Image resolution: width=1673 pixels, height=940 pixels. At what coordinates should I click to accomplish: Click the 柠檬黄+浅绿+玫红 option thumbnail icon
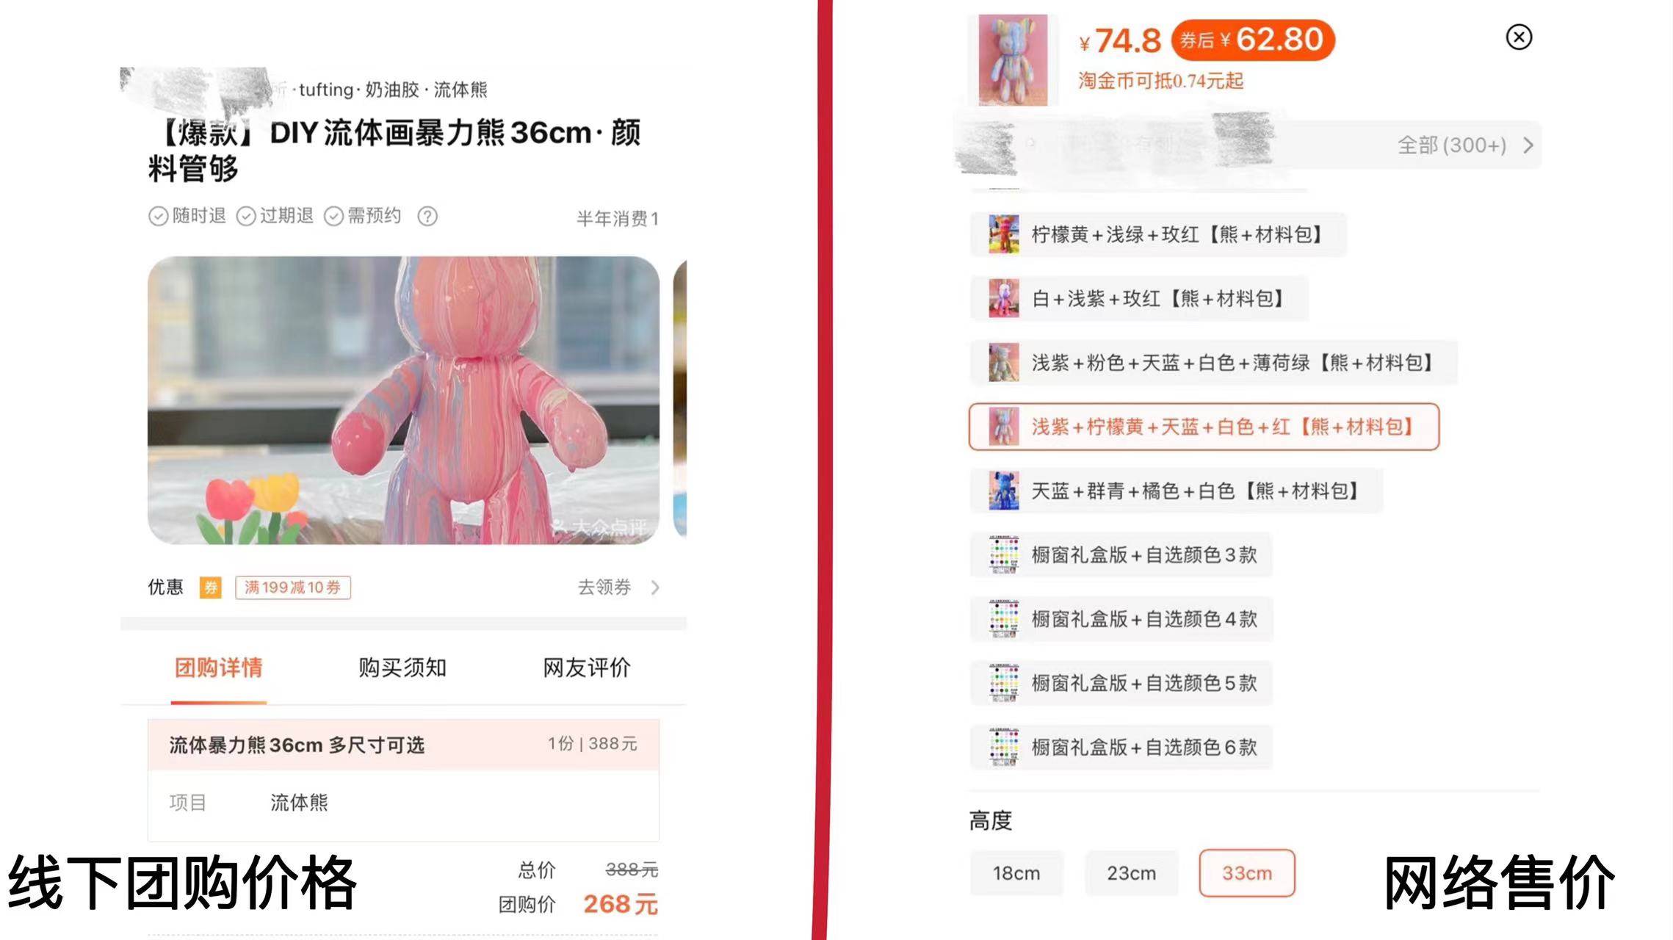(x=1003, y=234)
